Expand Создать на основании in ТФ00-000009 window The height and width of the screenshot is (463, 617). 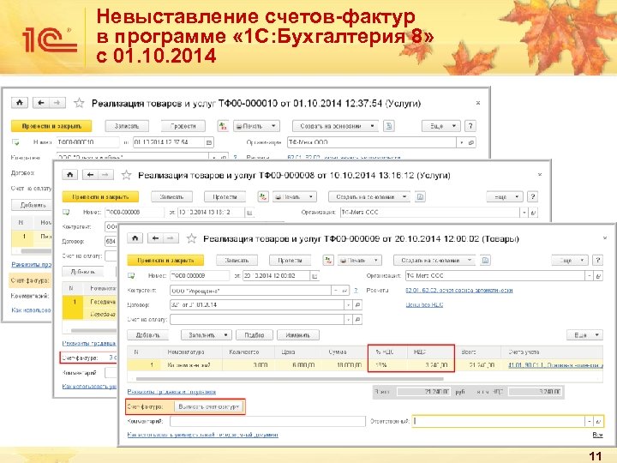click(436, 261)
